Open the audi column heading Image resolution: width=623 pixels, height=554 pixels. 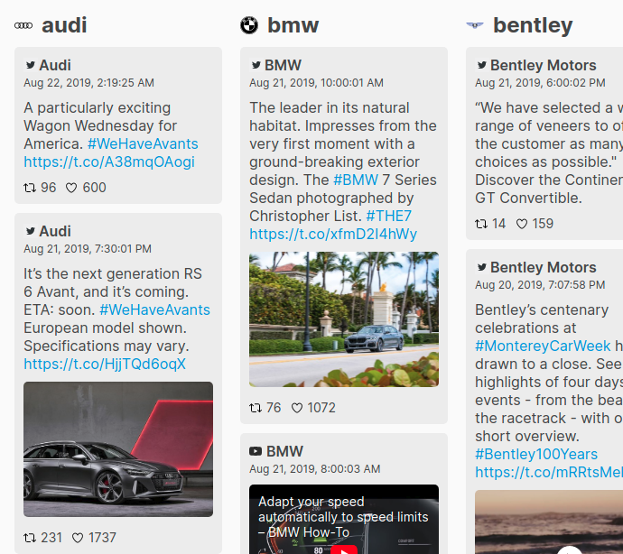(x=64, y=25)
